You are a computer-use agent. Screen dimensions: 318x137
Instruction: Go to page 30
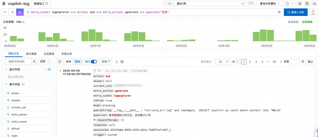(274, 62)
